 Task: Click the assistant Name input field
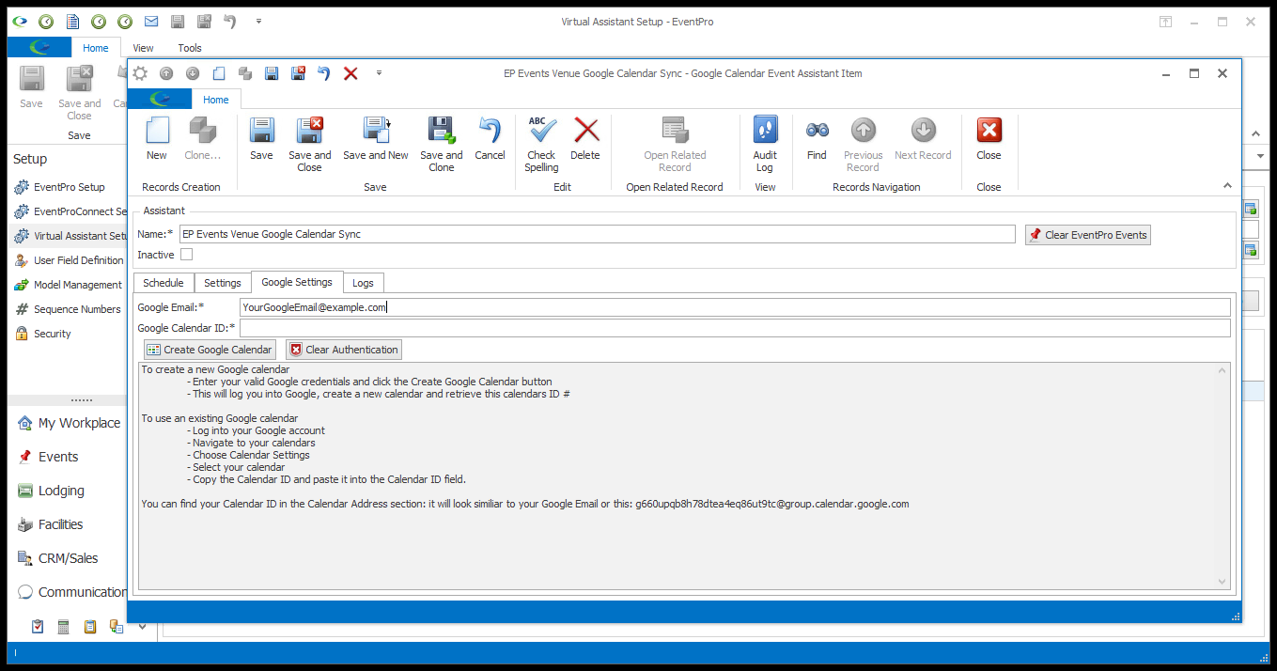(598, 234)
